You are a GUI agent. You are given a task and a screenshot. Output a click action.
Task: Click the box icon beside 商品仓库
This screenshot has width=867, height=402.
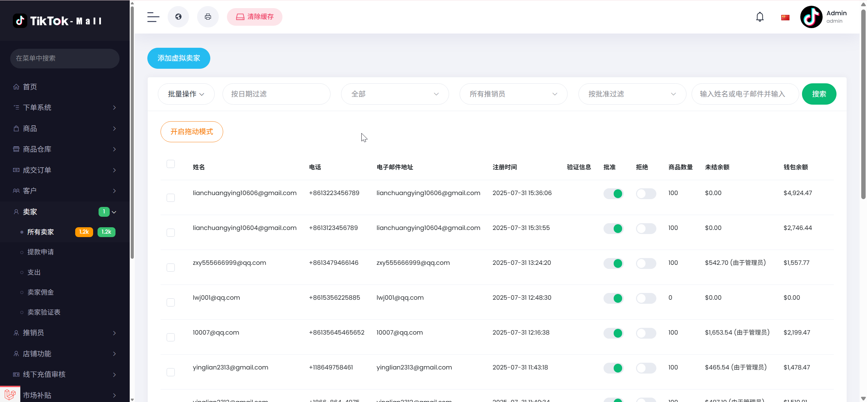click(16, 149)
